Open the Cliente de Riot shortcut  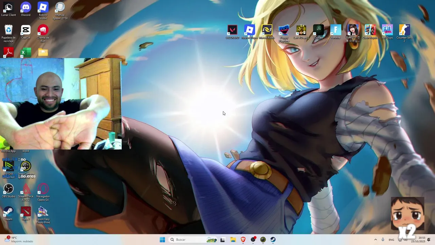click(43, 34)
